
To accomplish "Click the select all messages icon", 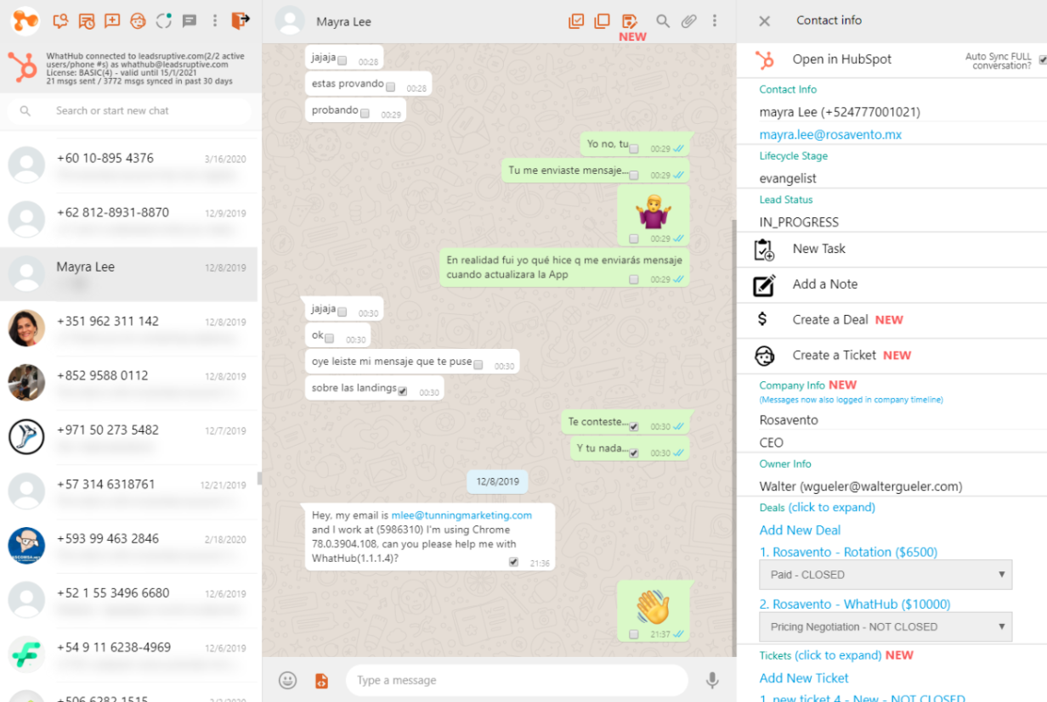I will click(576, 21).
